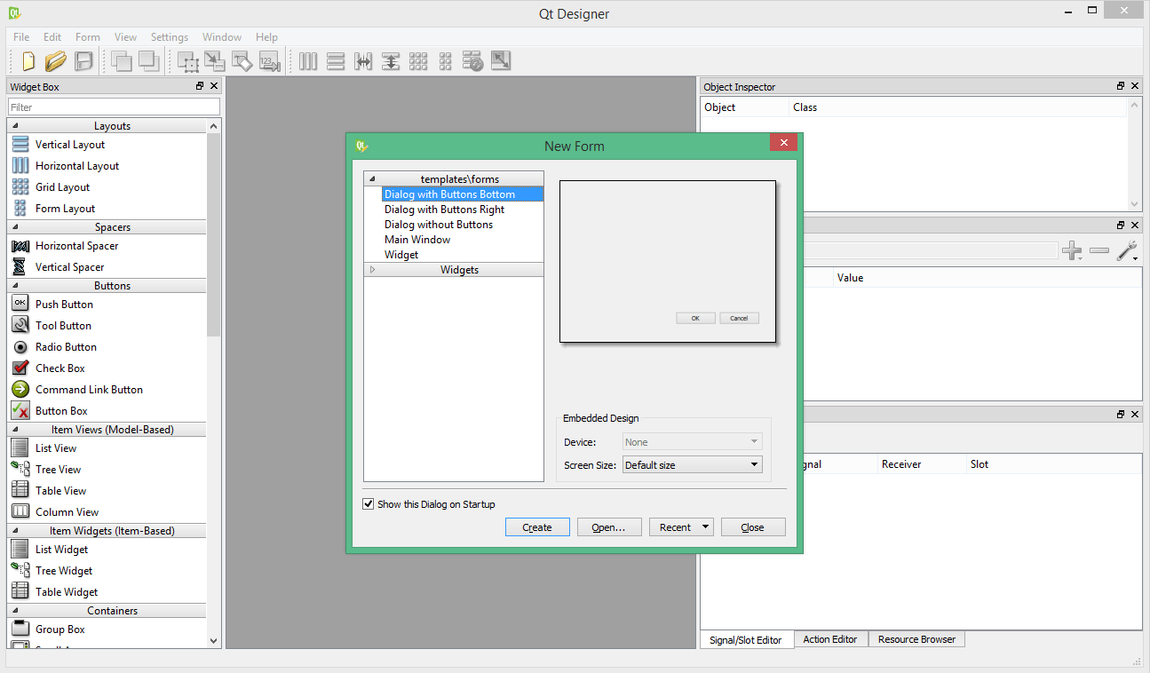Switch to Edit Tab Order mode
The height and width of the screenshot is (673, 1150).
coord(269,61)
